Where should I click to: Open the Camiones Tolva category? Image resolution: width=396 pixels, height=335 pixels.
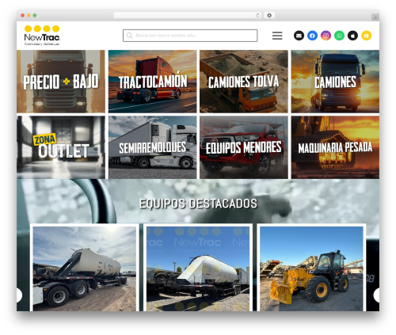point(244,82)
